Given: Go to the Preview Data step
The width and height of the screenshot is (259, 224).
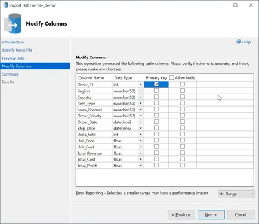Looking at the screenshot, I should (13, 58).
